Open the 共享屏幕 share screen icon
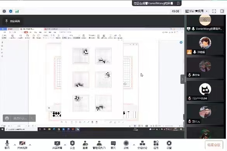Screen dimensions: 227x151 (57, 145)
